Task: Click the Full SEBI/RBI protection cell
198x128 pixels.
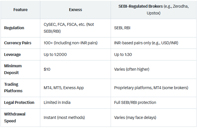Action: click(135, 102)
